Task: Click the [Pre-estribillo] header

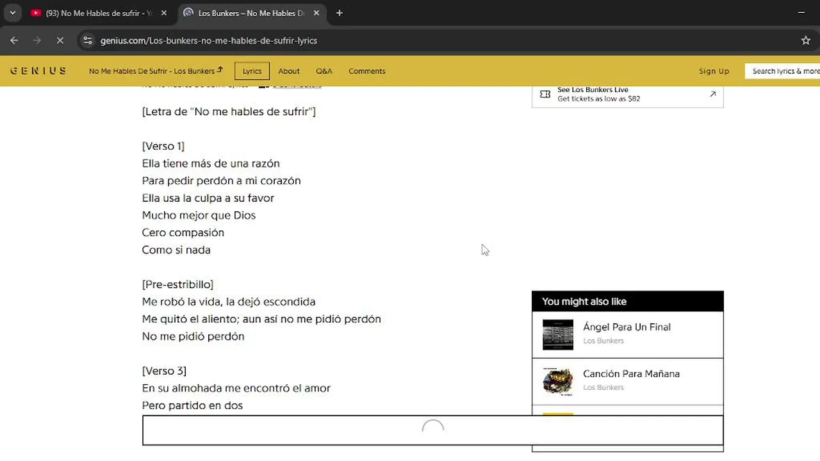Action: [x=177, y=284]
